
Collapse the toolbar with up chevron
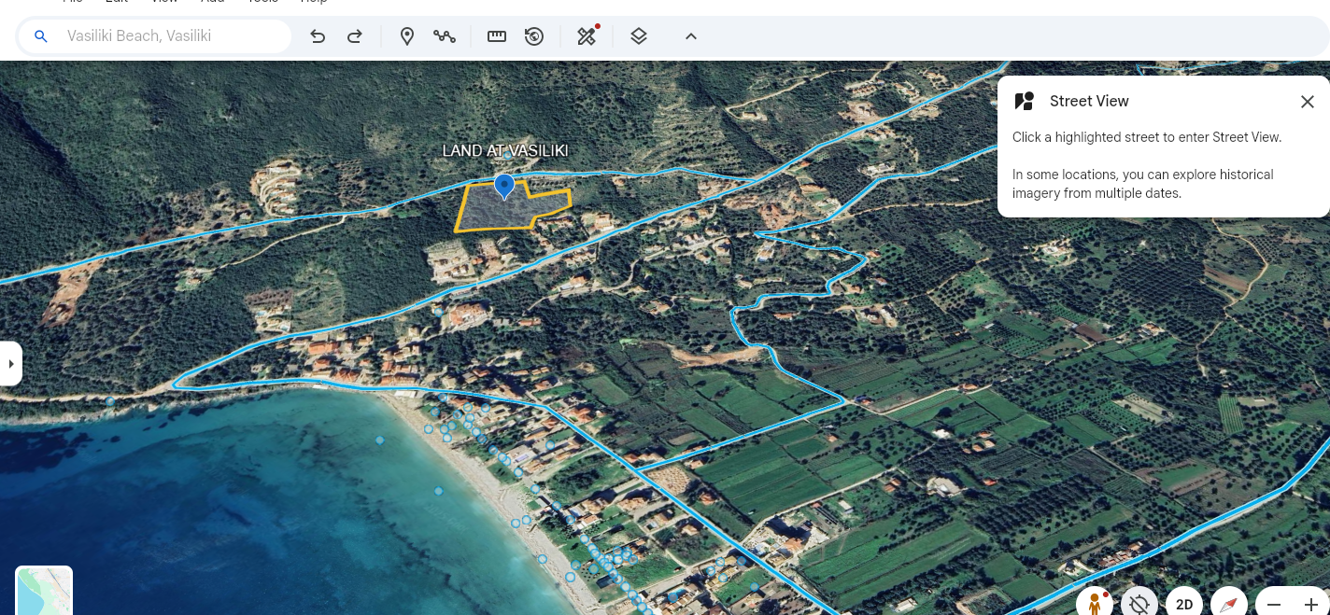(691, 36)
